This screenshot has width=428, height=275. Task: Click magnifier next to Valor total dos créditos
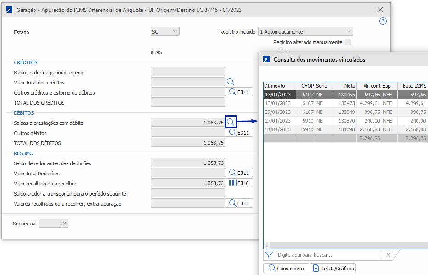tap(231, 82)
